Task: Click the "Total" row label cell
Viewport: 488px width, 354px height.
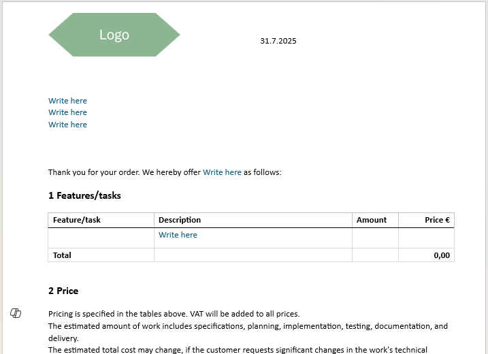Action: 63,255
